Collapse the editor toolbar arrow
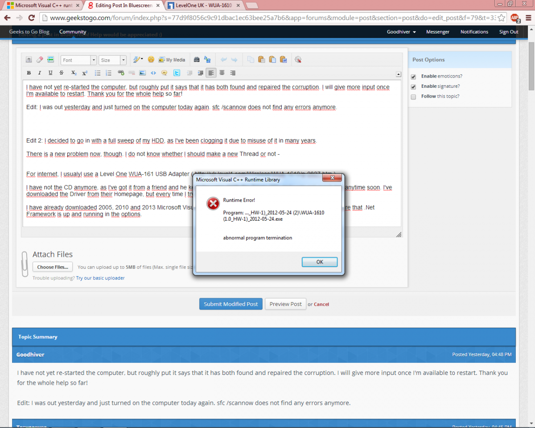The width and height of the screenshot is (535, 428). (398, 74)
